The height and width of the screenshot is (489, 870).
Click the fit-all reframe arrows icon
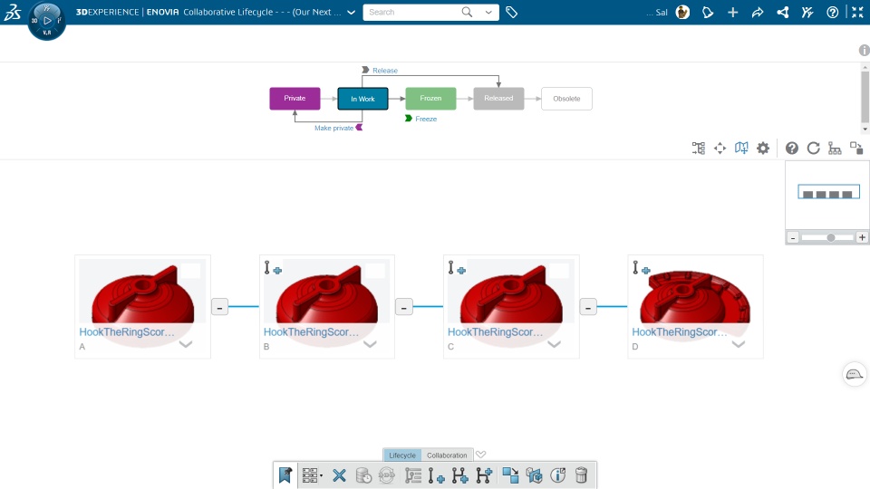(720, 148)
